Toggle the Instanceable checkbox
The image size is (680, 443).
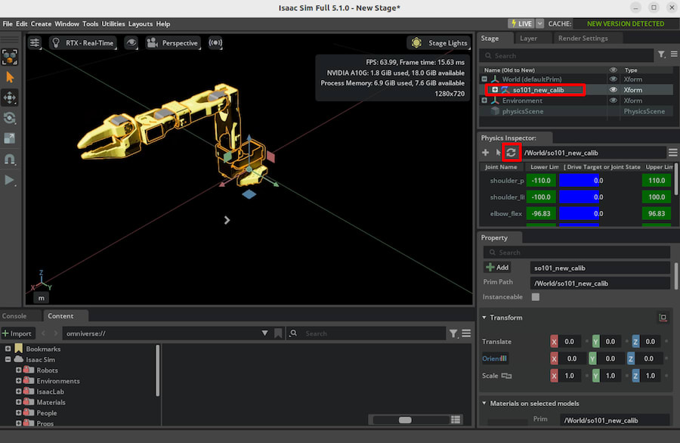click(536, 297)
